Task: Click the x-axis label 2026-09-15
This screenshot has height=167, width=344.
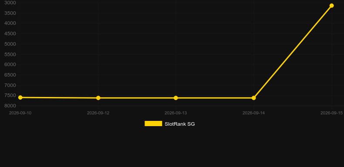Action: 331,113
